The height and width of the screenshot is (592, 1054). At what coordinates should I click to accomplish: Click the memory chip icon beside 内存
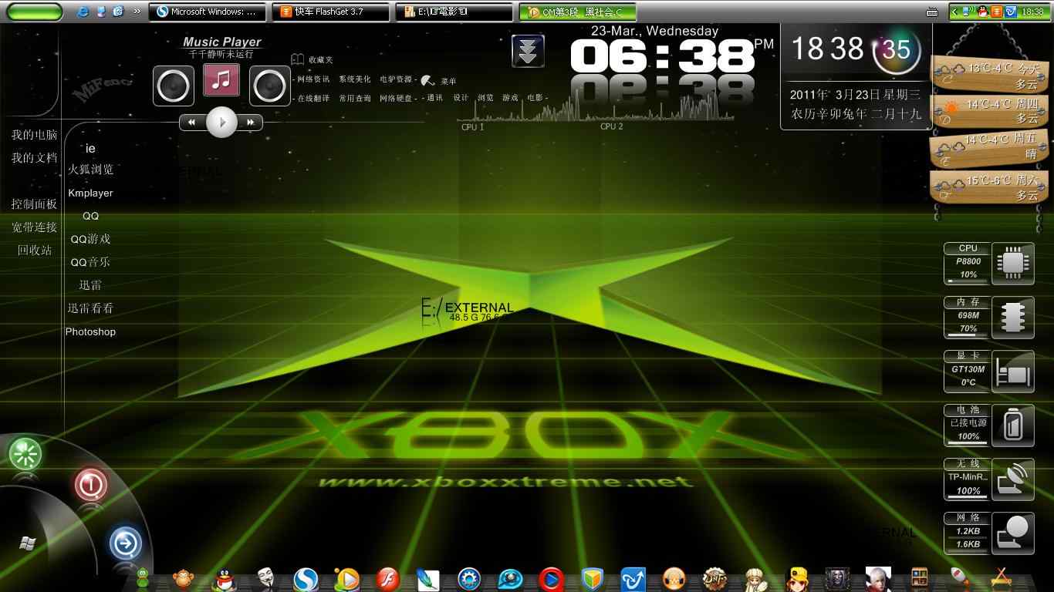point(1013,317)
